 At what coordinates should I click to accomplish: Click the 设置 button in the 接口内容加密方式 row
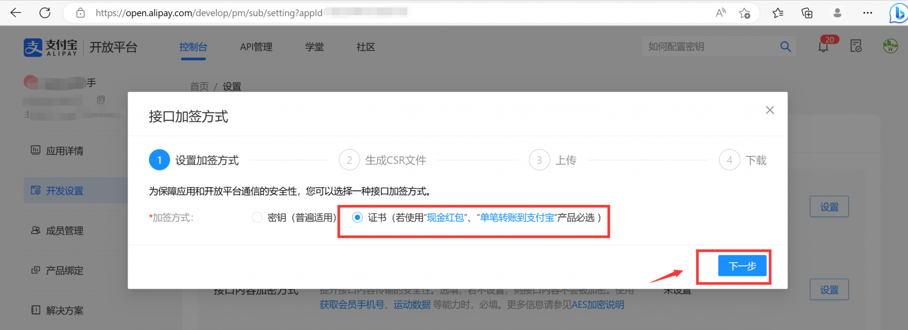(x=829, y=290)
